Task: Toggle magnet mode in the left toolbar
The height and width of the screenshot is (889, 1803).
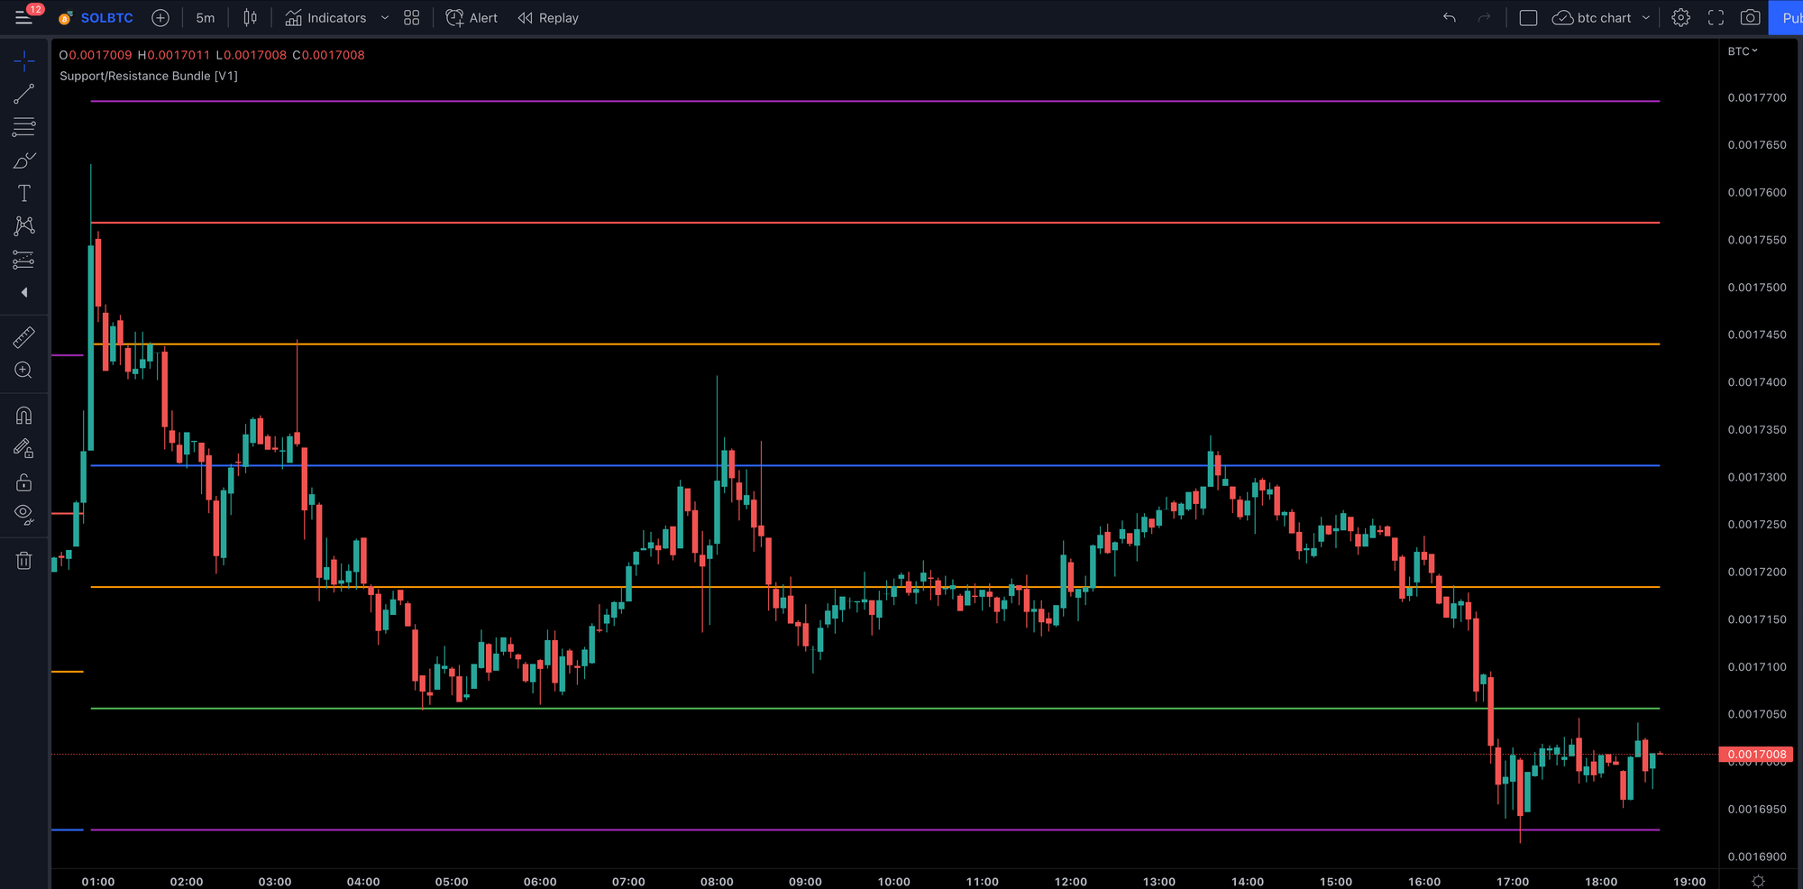Action: [24, 415]
